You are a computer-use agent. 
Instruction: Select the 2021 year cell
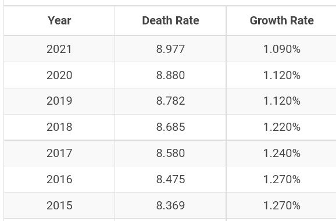pos(59,49)
